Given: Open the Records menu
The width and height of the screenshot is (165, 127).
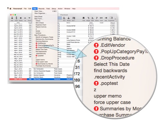Looking at the screenshot, I should coord(41,9).
